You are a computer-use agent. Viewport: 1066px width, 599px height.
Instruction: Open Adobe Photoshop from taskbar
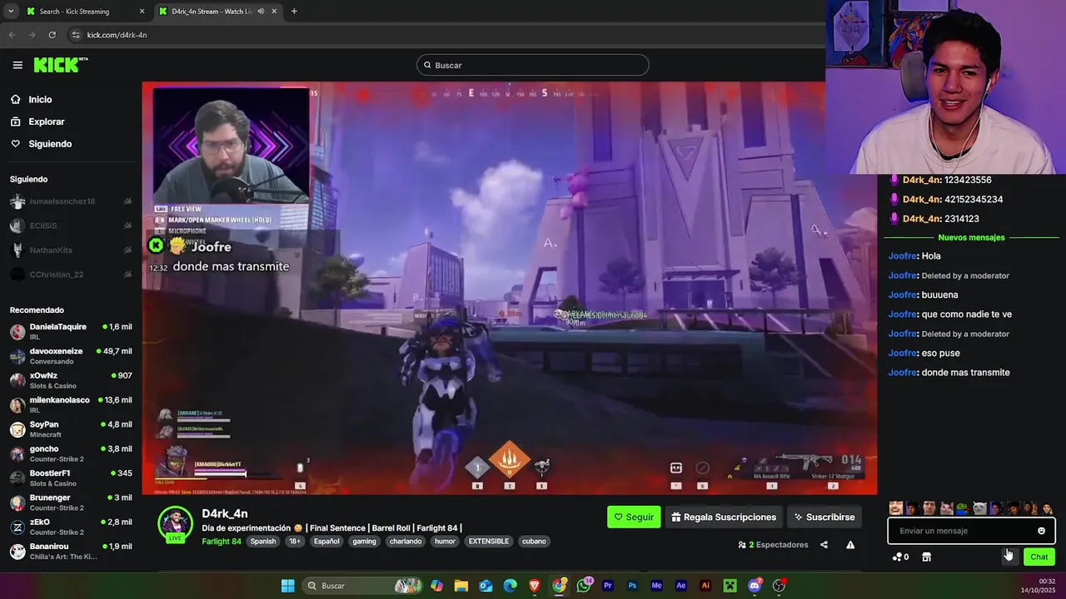632,586
